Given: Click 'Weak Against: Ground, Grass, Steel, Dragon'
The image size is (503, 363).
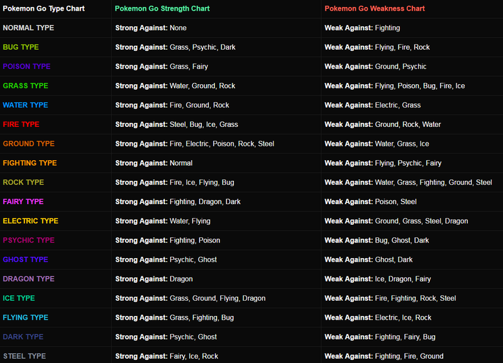Looking at the screenshot, I should click(x=397, y=221).
